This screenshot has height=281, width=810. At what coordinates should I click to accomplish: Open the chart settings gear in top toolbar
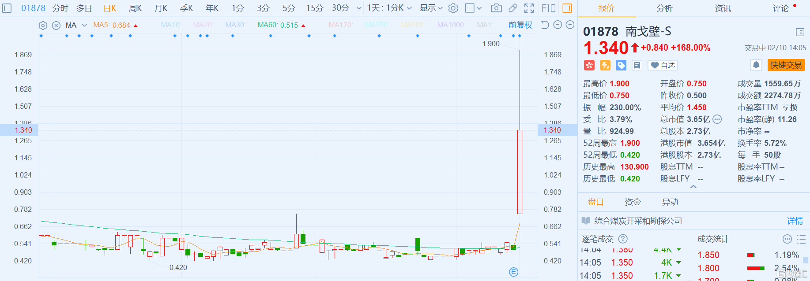[453, 8]
